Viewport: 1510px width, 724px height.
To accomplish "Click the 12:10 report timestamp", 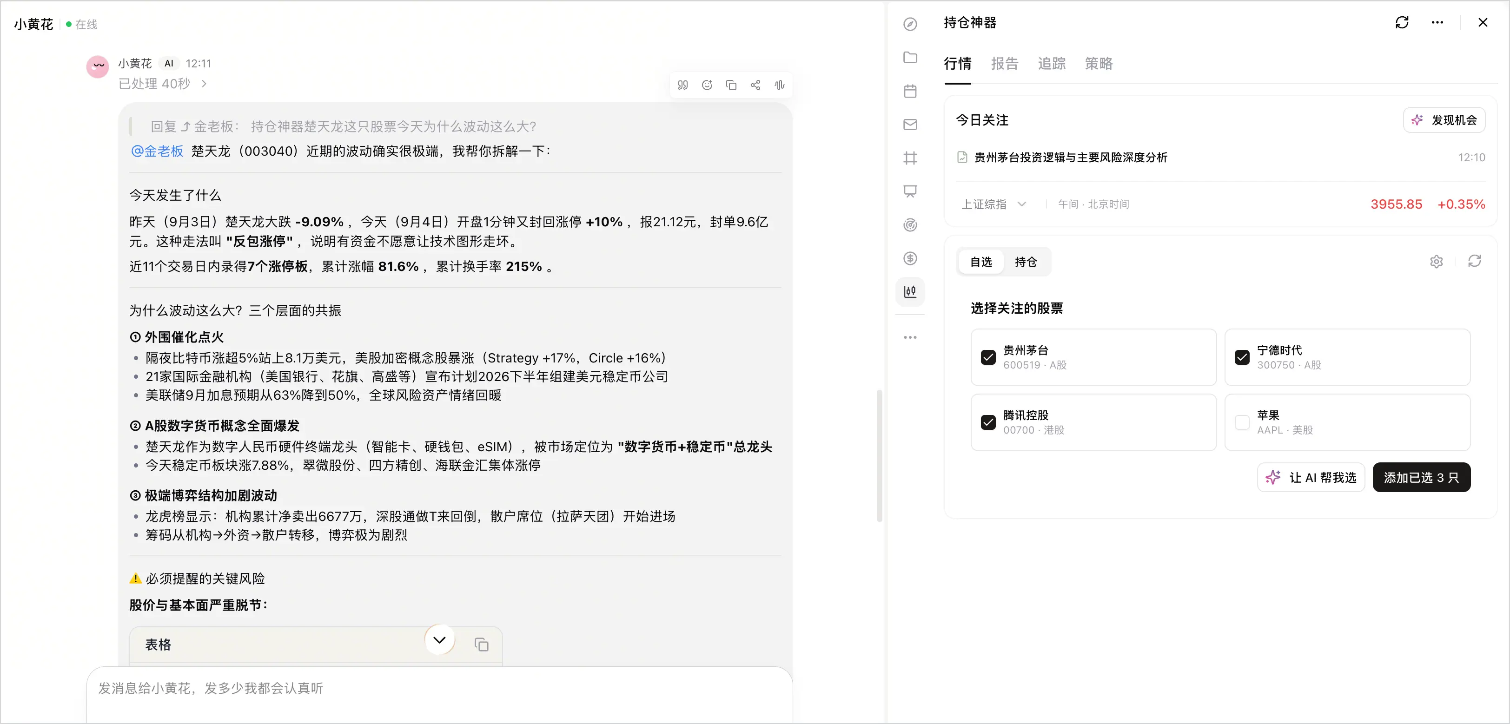I will 1471,157.
